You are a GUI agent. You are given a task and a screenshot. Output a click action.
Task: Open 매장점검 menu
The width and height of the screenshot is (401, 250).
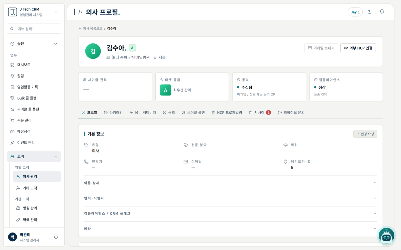point(34,131)
